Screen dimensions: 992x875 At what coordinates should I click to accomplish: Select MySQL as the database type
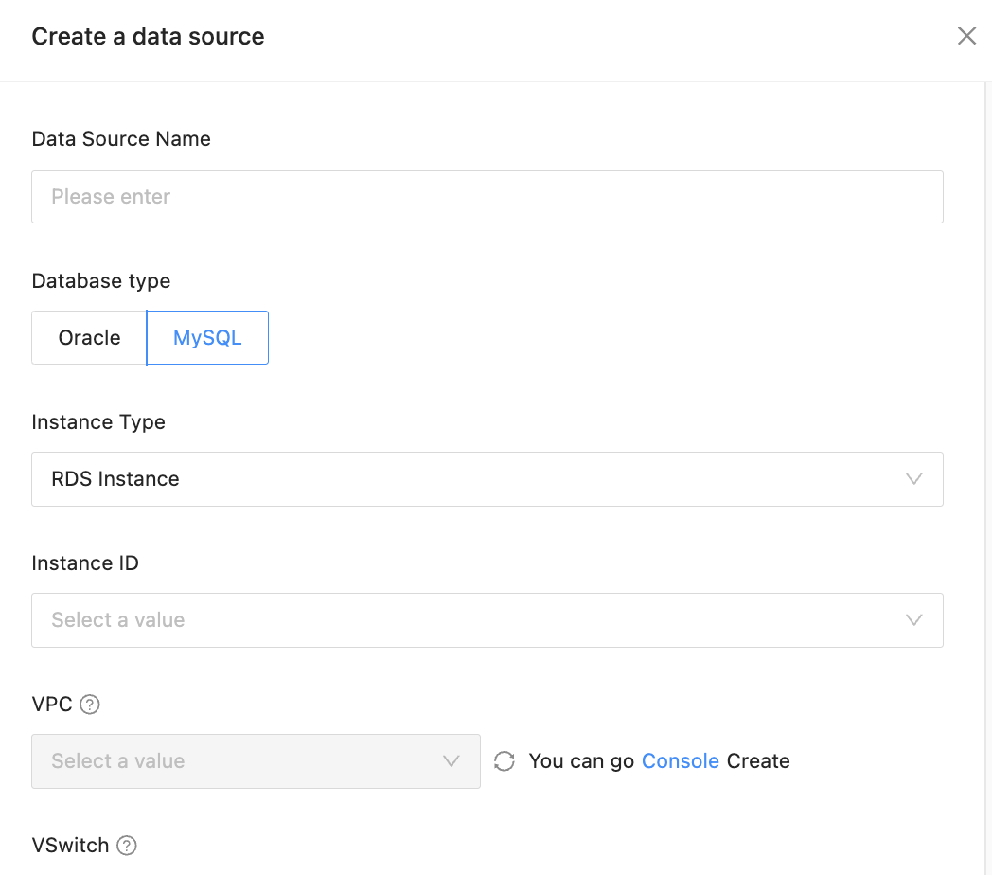click(x=207, y=338)
